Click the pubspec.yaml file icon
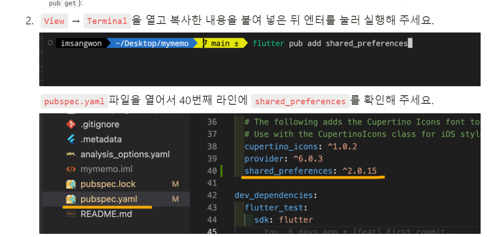Image resolution: width=491 pixels, height=237 pixels. pyautogui.click(x=71, y=199)
